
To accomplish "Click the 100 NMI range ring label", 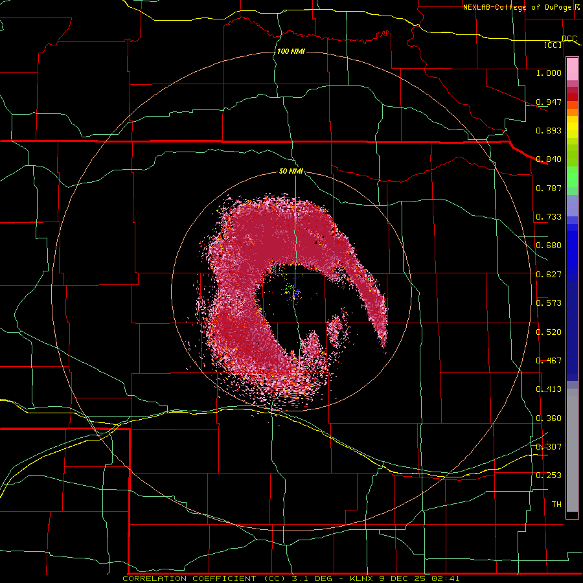I will pos(291,51).
